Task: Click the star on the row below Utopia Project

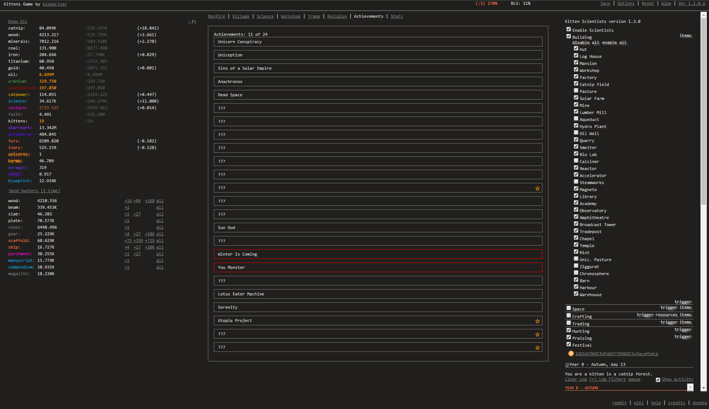Action: pos(537,335)
